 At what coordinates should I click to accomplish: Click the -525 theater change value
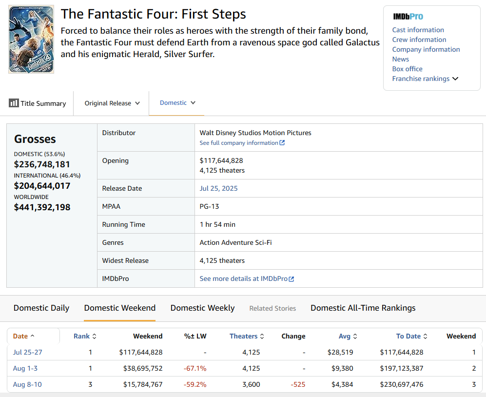(298, 385)
